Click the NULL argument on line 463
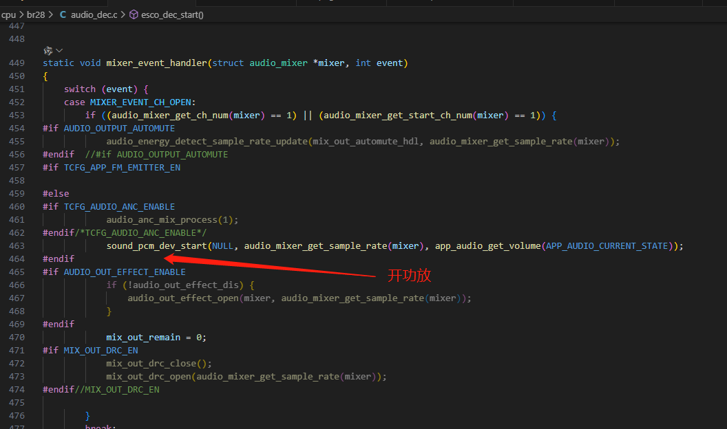Viewport: 727px width, 429px height. 222,245
